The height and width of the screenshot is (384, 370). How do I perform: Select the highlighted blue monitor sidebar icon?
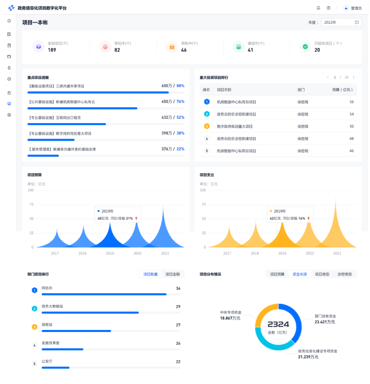click(x=9, y=103)
